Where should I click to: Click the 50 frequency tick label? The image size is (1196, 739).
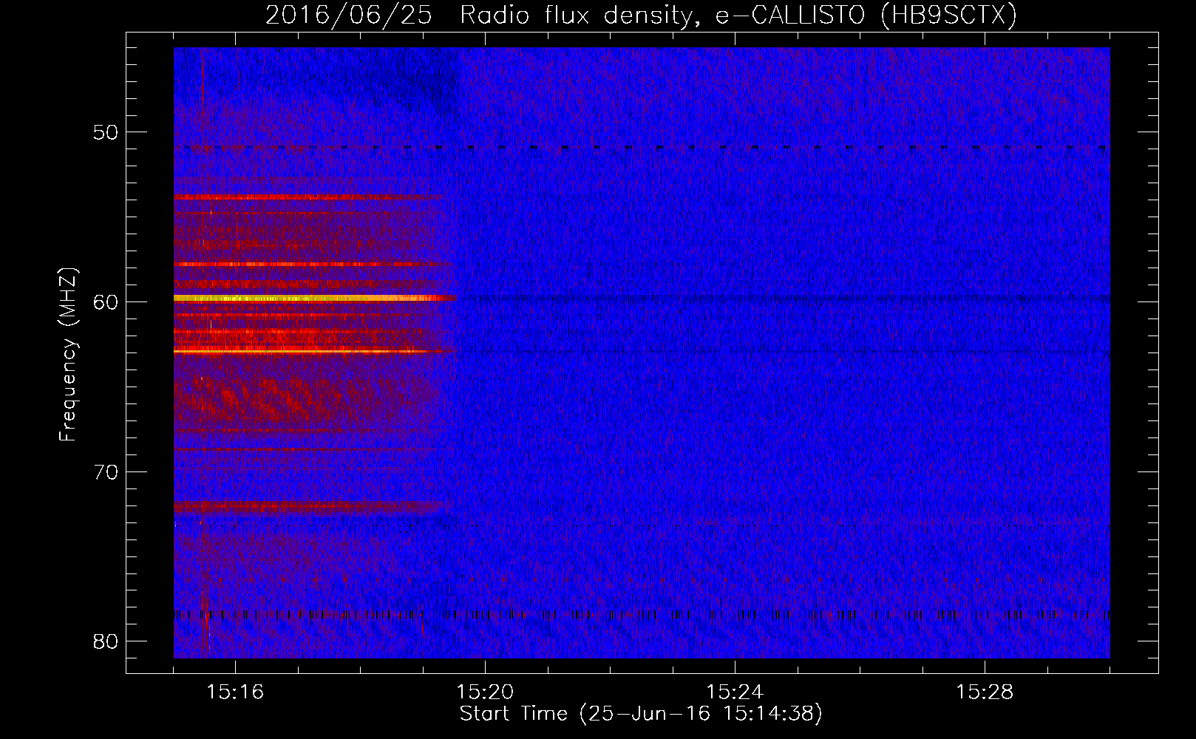[106, 132]
